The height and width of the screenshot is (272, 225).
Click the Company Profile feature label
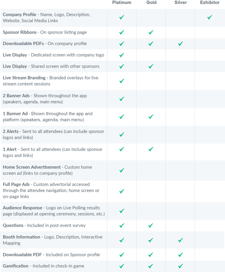pyautogui.click(x=19, y=15)
